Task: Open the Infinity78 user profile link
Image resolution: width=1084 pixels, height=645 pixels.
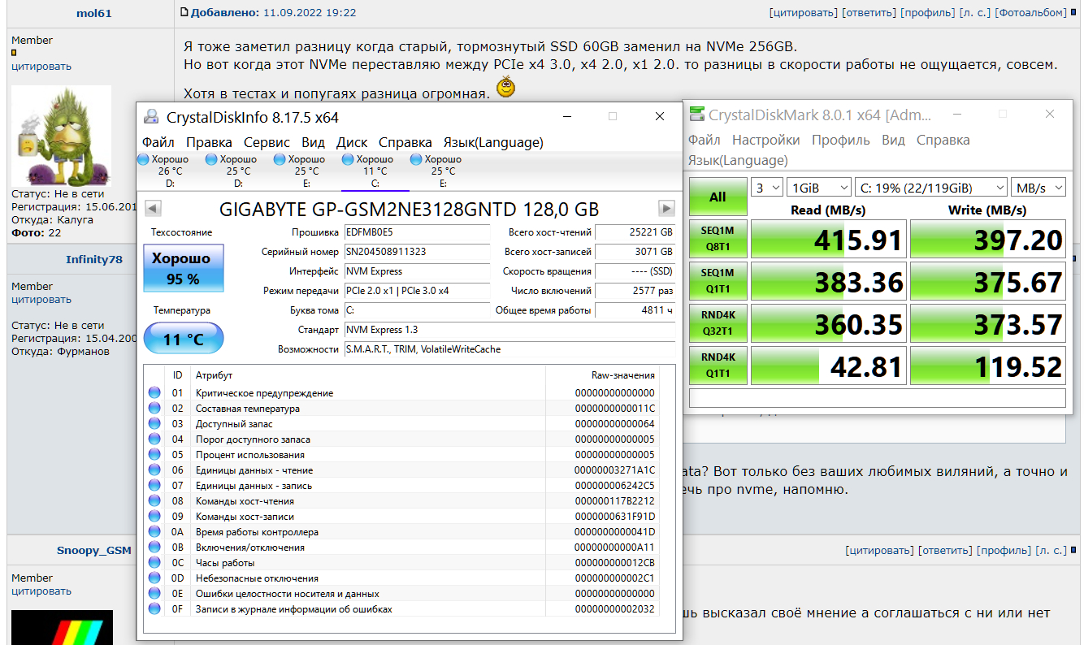Action: coord(94,259)
